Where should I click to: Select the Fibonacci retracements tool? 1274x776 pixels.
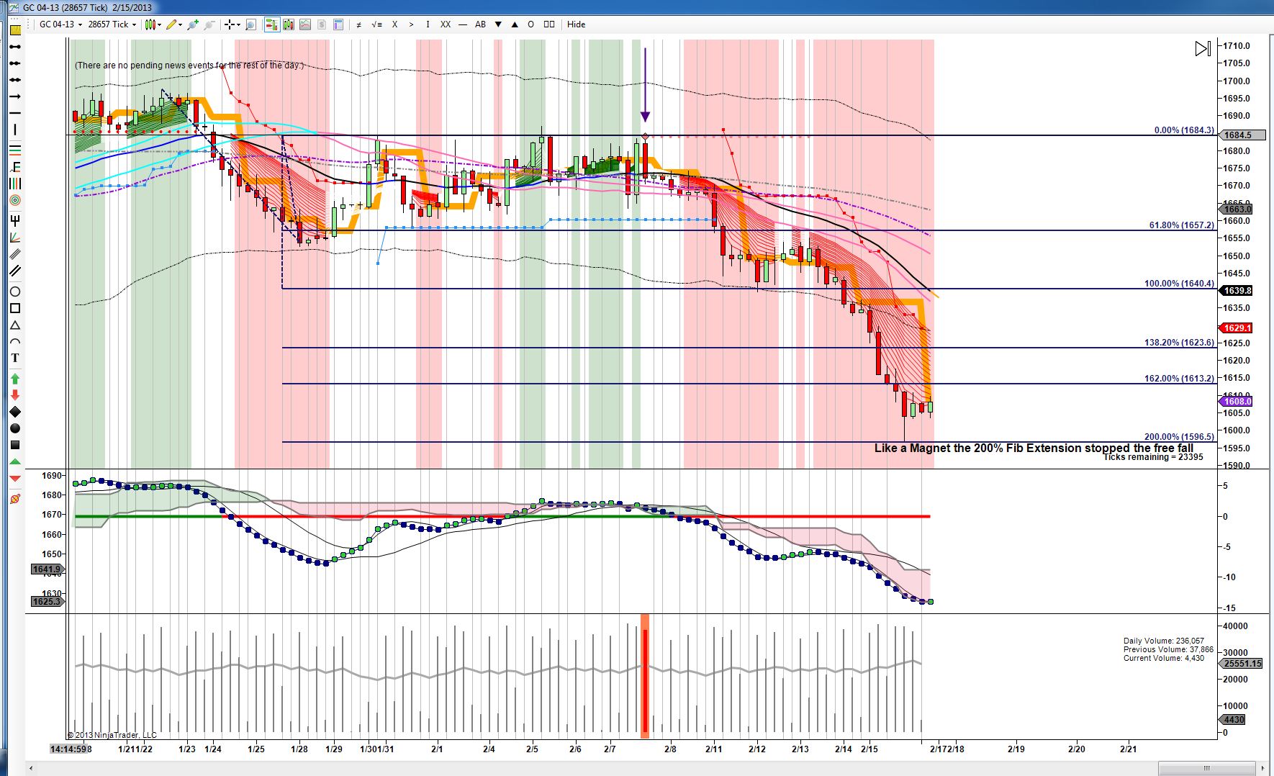click(x=14, y=149)
